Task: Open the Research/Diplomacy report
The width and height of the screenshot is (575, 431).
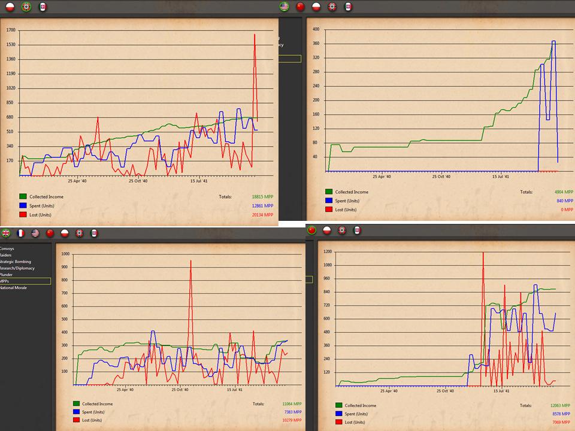Action: point(17,268)
